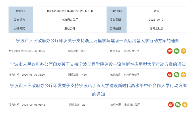Share Nottingham University notice via WeChat

pos(178,105)
